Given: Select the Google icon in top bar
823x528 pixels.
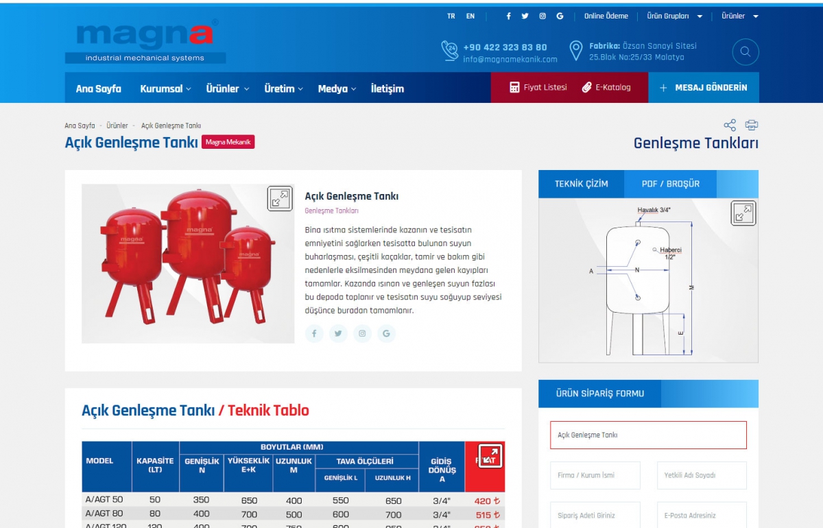Looking at the screenshot, I should pyautogui.click(x=559, y=15).
